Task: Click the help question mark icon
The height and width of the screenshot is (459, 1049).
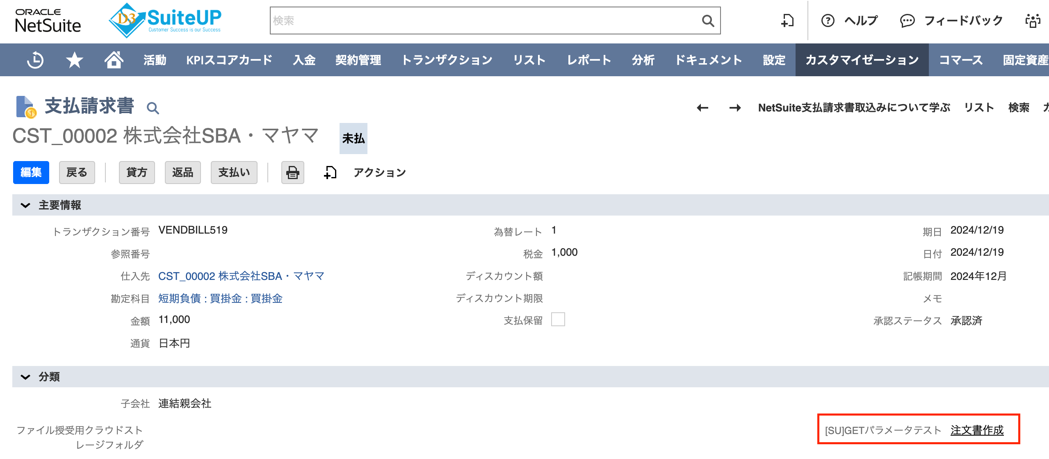Action: (x=828, y=20)
